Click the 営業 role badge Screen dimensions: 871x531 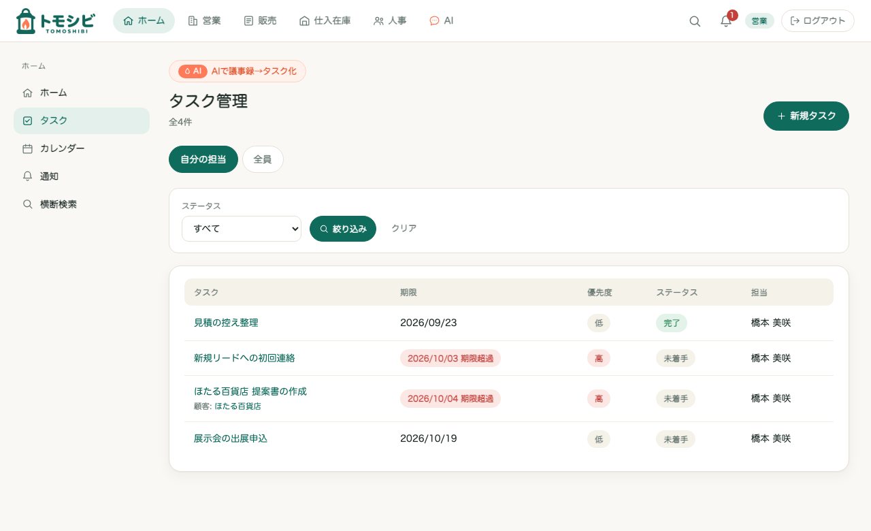[x=759, y=21]
